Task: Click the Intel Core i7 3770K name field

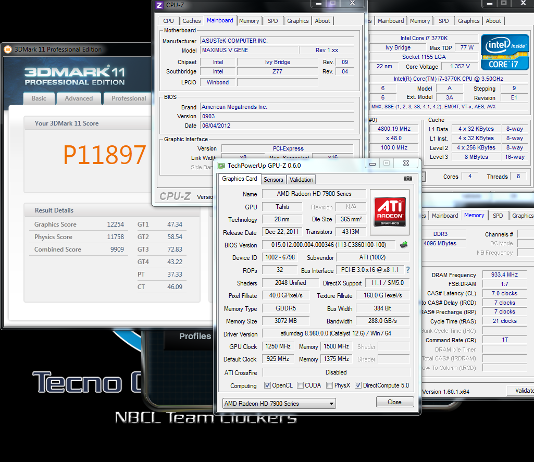Action: click(x=424, y=38)
